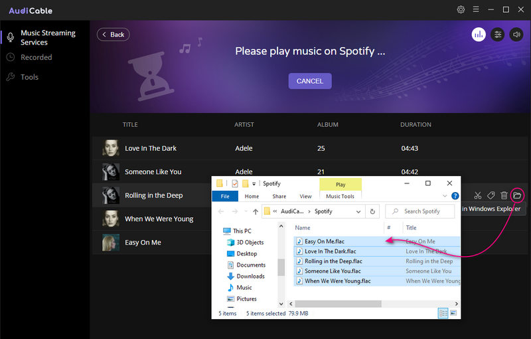531x339 pixels.
Task: Click Explorer back navigation arrow
Action: point(221,211)
